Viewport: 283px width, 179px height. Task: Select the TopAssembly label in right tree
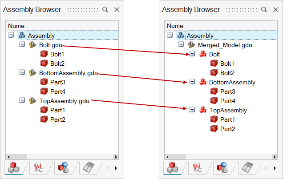pyautogui.click(x=228, y=110)
